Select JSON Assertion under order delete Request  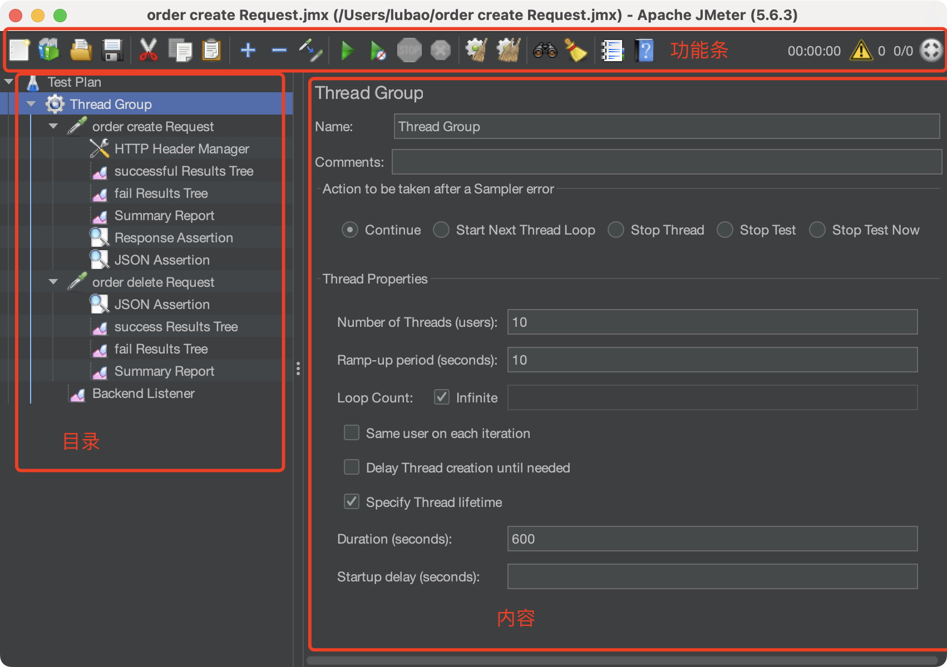coord(162,305)
